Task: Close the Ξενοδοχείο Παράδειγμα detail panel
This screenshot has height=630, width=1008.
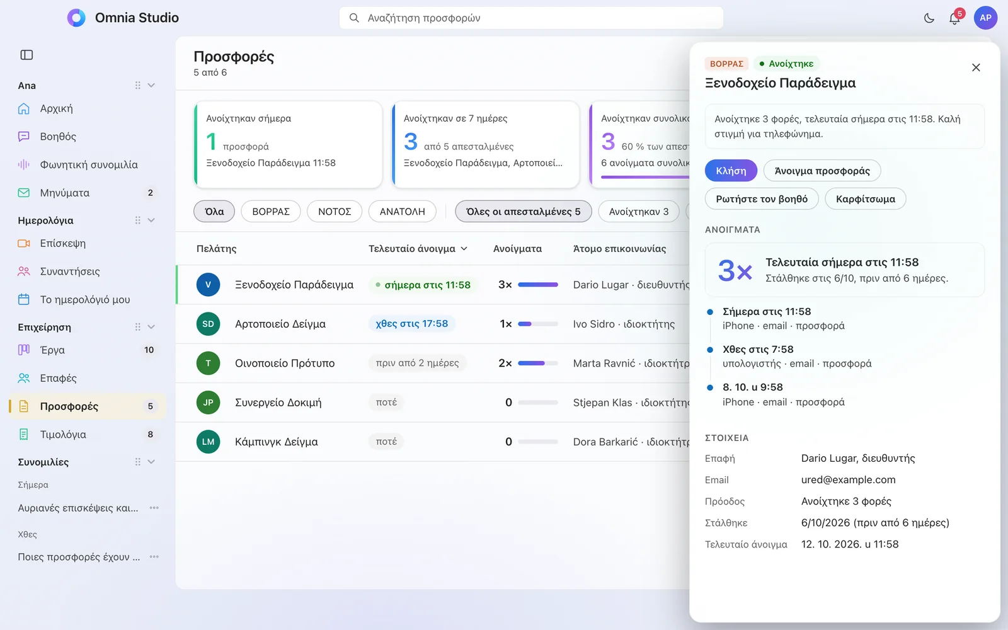Action: 976,67
